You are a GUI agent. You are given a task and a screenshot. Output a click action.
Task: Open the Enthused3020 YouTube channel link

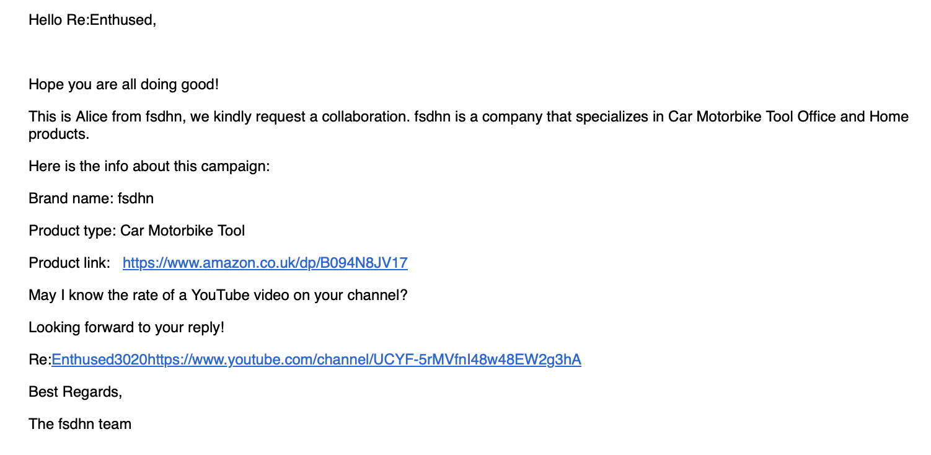pyautogui.click(x=316, y=360)
